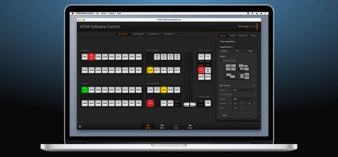Open the settings gear in the bottom-left corner
This screenshot has width=338, height=157.
[x=80, y=126]
